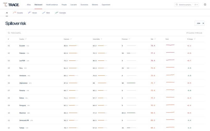Sort by Risk column arrow icon
The image size is (210, 131).
[x=155, y=39]
